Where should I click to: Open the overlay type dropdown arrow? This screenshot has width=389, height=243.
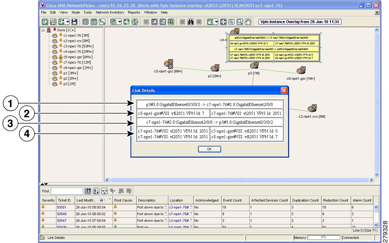point(120,22)
